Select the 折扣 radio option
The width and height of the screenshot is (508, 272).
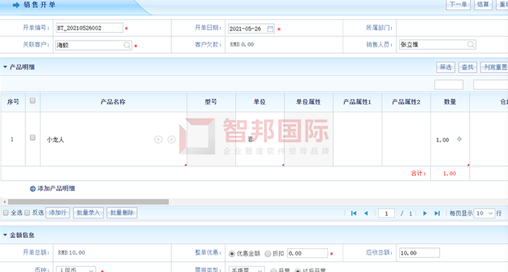pyautogui.click(x=268, y=254)
